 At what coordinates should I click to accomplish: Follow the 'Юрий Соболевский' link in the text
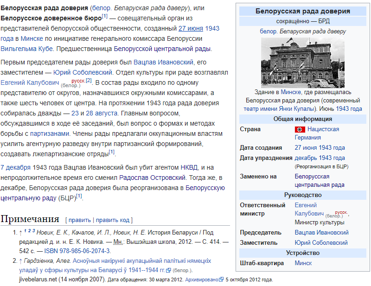coord(83,72)
